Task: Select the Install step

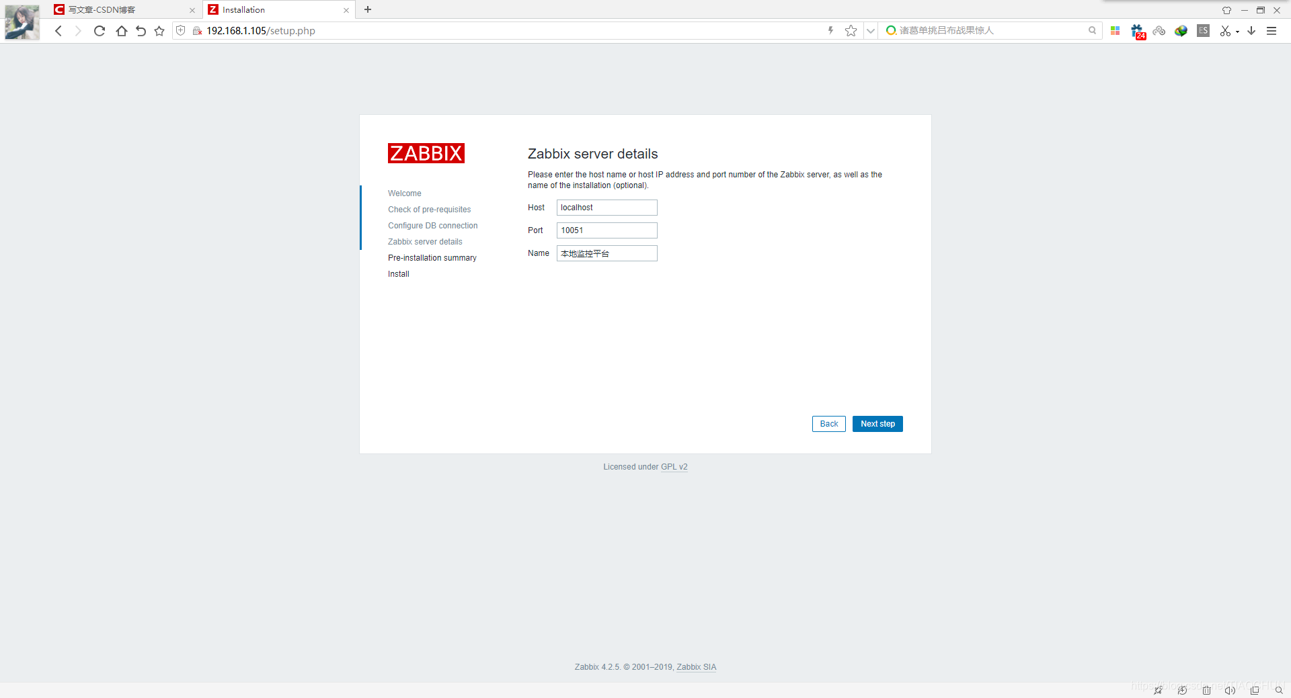Action: click(x=399, y=274)
